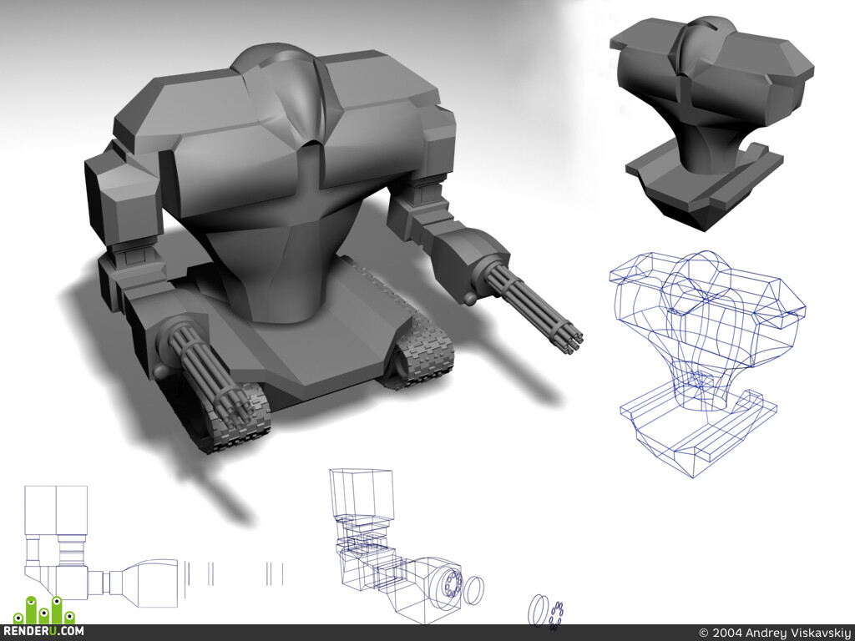Click the ellipse ring next to wireframe gun housing

click(x=474, y=590)
